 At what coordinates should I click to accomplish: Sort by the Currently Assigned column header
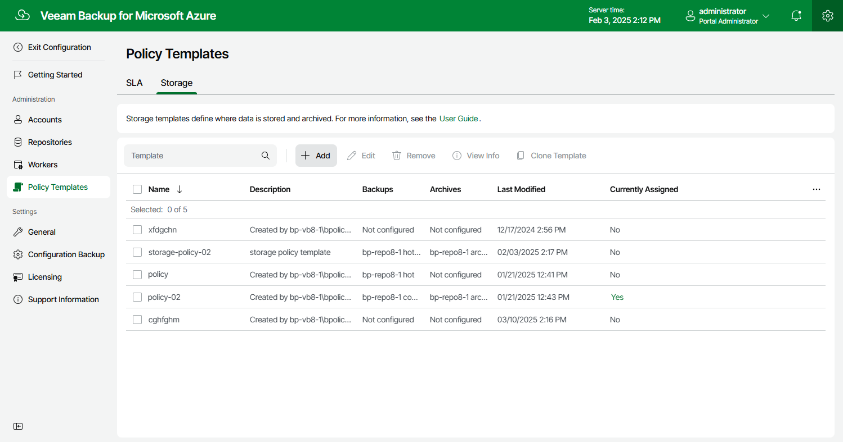coord(644,189)
